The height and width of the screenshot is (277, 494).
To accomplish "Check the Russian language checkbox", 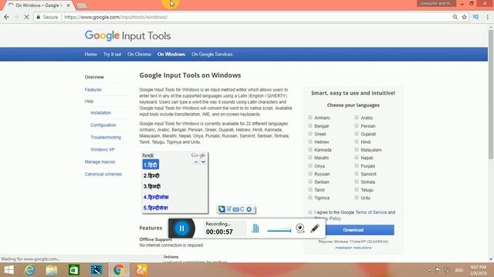I will [x=310, y=173].
